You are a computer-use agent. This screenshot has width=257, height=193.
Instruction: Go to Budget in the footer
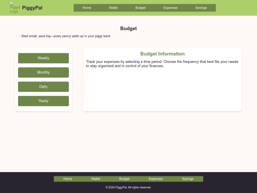point(124,179)
